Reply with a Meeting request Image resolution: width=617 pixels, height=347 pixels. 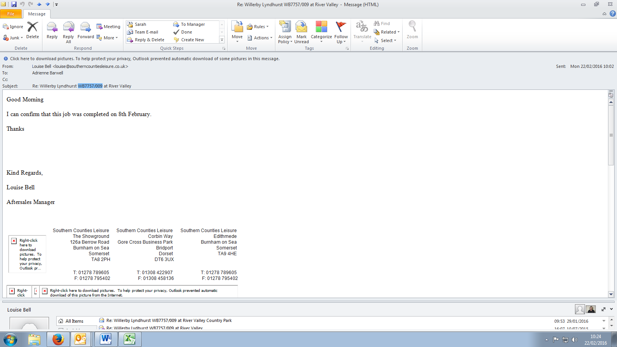click(108, 27)
